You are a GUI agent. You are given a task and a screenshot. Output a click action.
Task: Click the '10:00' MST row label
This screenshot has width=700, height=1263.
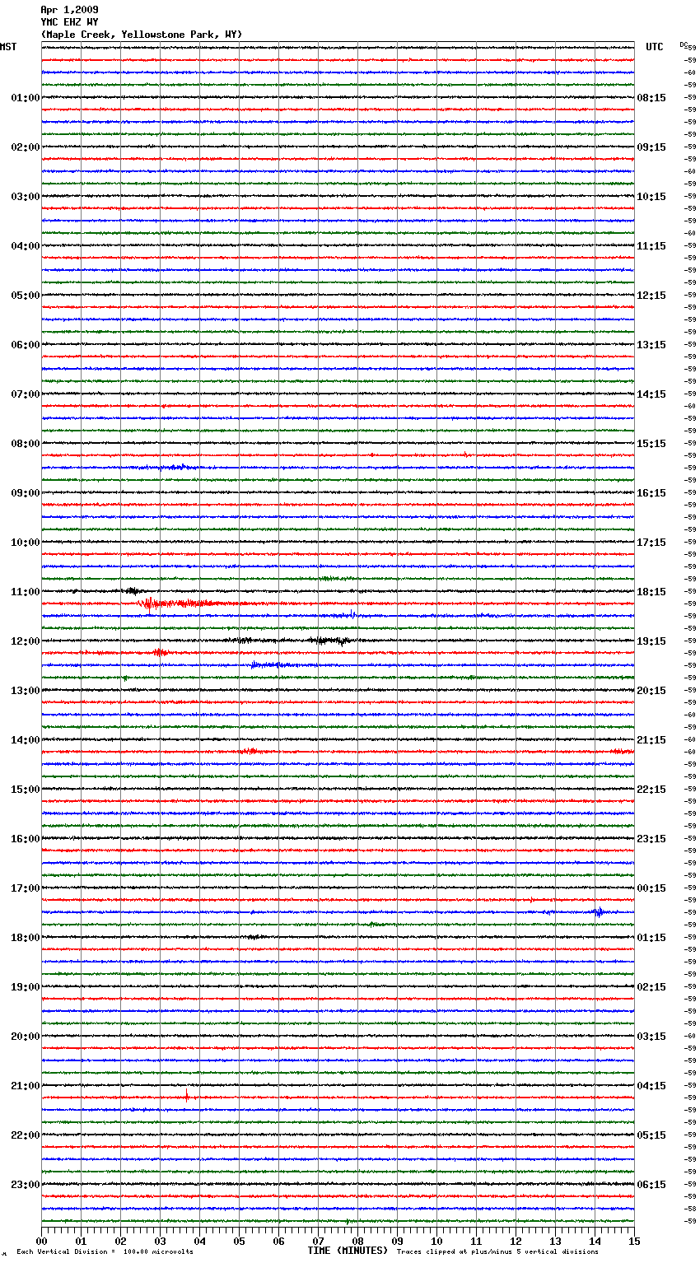[26, 543]
